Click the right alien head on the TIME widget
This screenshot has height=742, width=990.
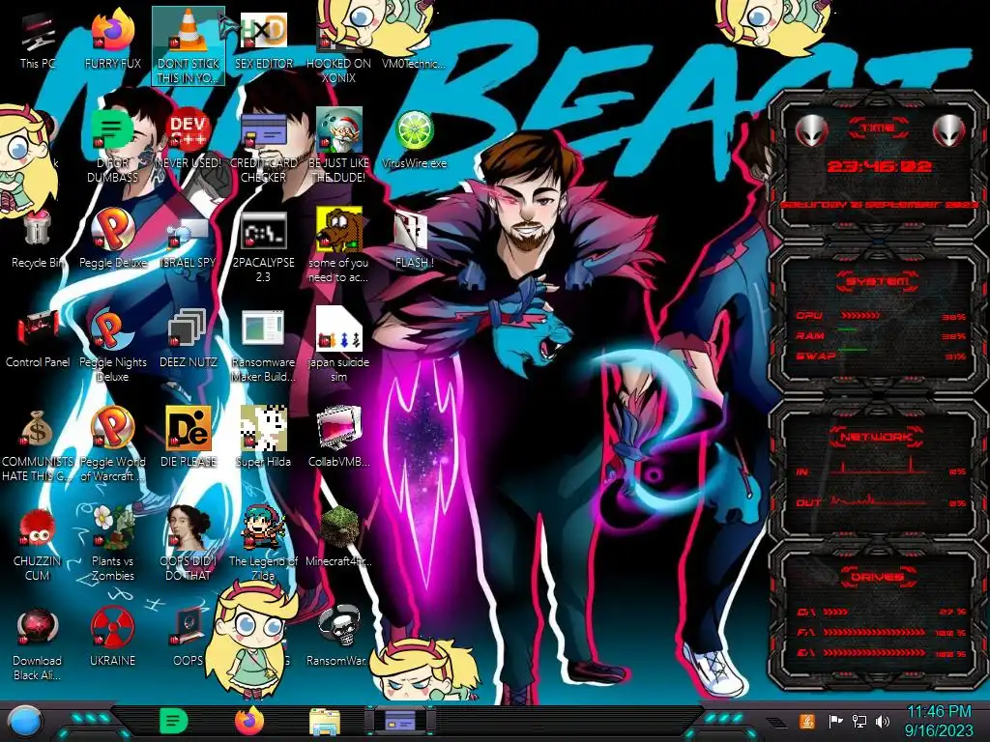click(948, 130)
